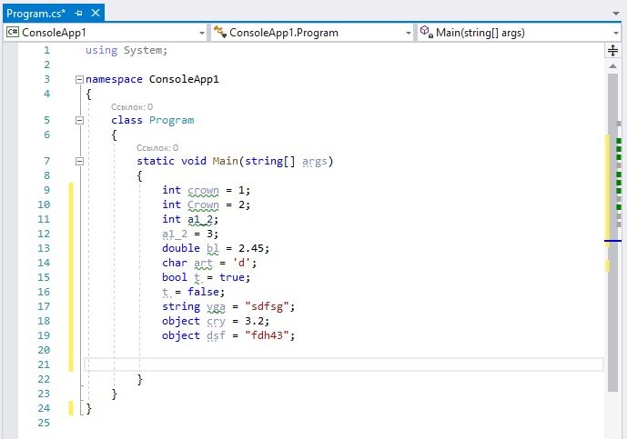This screenshot has width=627, height=439.
Task: Click the 'using' keyword on line 1
Action: coord(102,51)
